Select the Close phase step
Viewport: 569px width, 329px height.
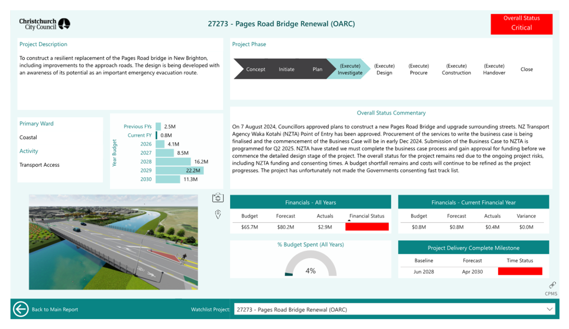coord(527,69)
